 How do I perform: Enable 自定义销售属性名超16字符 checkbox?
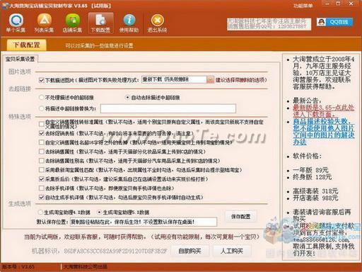42,142
